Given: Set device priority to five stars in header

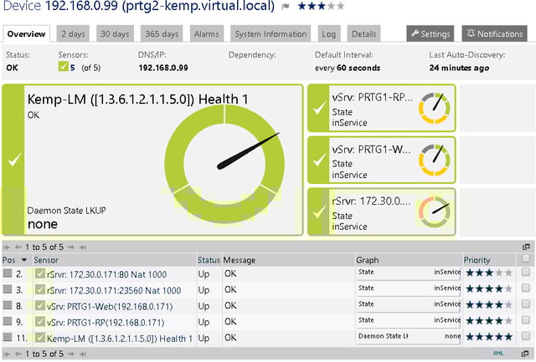Looking at the screenshot, I should [341, 6].
